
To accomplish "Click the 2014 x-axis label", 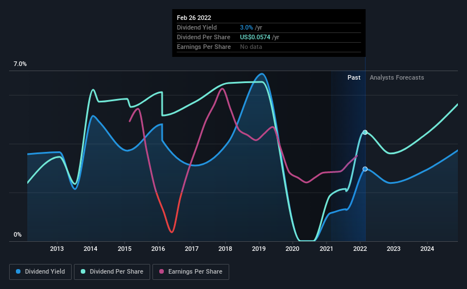I will pyautogui.click(x=90, y=249).
